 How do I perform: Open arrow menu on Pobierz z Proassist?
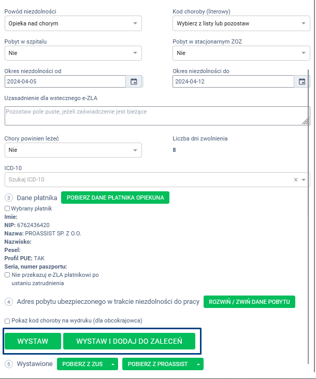tap(198, 364)
